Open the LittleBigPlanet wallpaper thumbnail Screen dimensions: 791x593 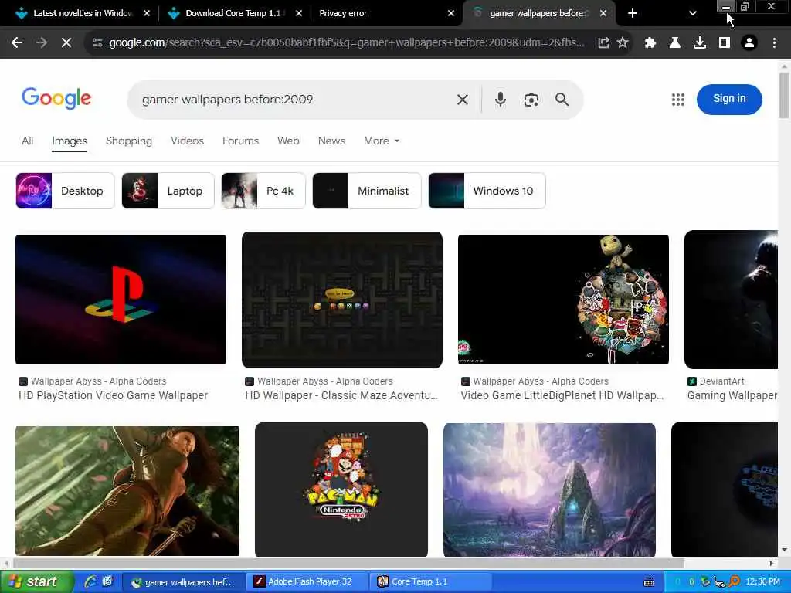coord(563,300)
